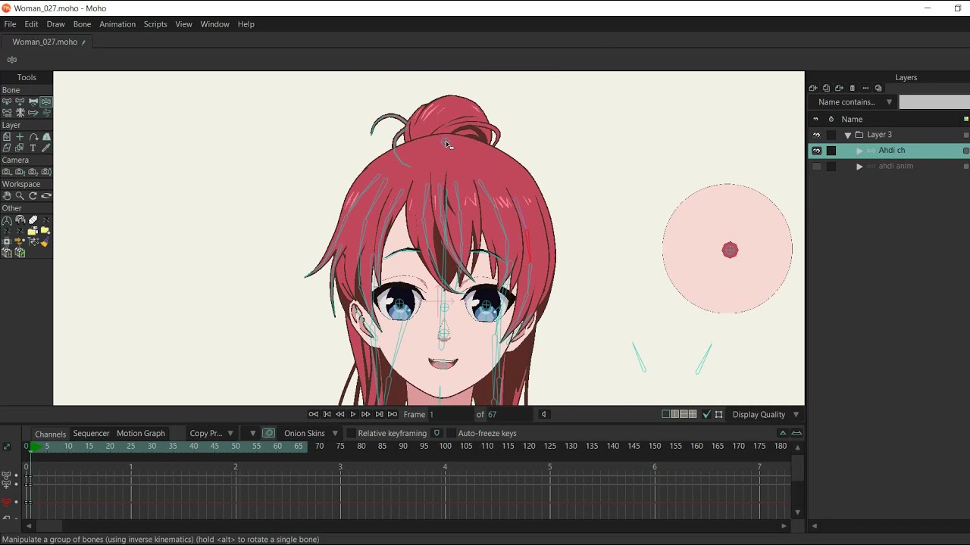
Task: Click the Duplicate Layer icon
Action: pyautogui.click(x=826, y=89)
